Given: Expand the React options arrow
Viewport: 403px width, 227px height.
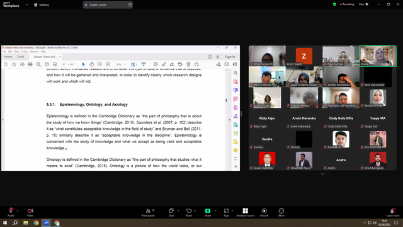Looking at the screenshot, I should [x=195, y=211].
